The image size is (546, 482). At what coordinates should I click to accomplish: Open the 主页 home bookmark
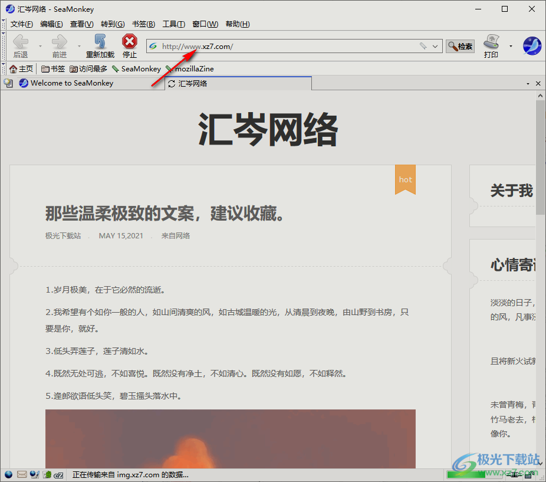coord(21,68)
